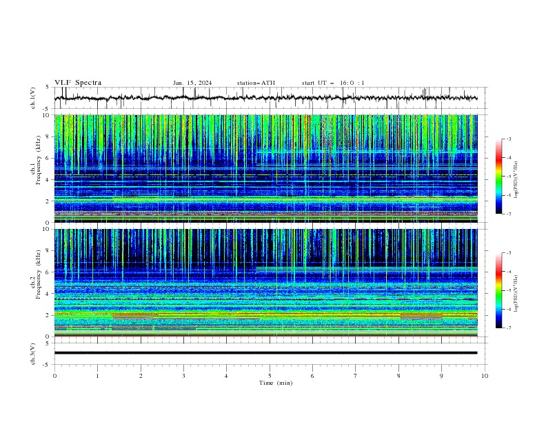Click the ch.1 spectrogram color scale bar
The width and height of the screenshot is (546, 422).
(499, 177)
